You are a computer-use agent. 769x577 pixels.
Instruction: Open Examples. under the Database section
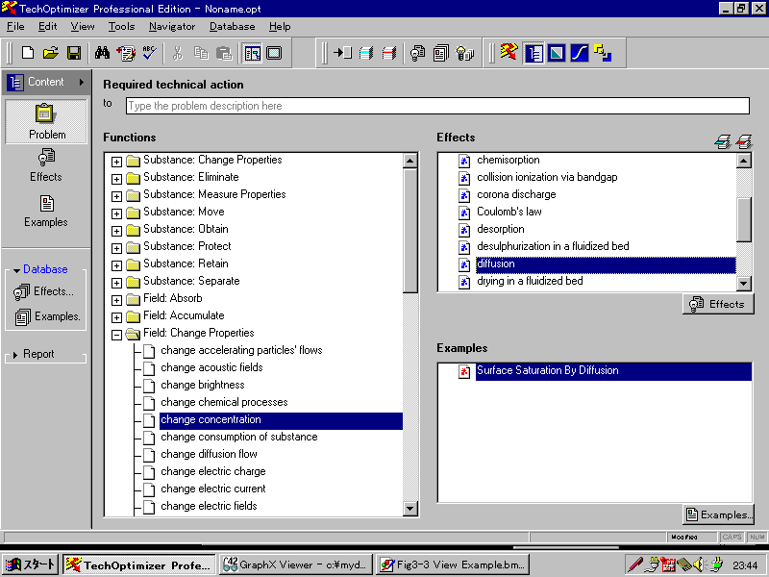47,317
